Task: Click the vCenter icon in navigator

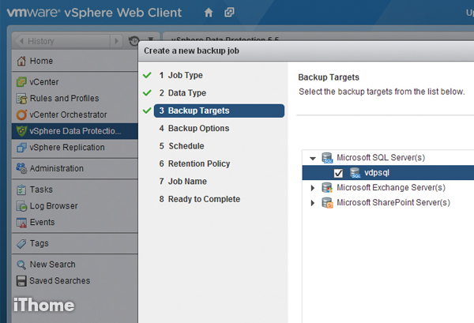Action: [22, 81]
